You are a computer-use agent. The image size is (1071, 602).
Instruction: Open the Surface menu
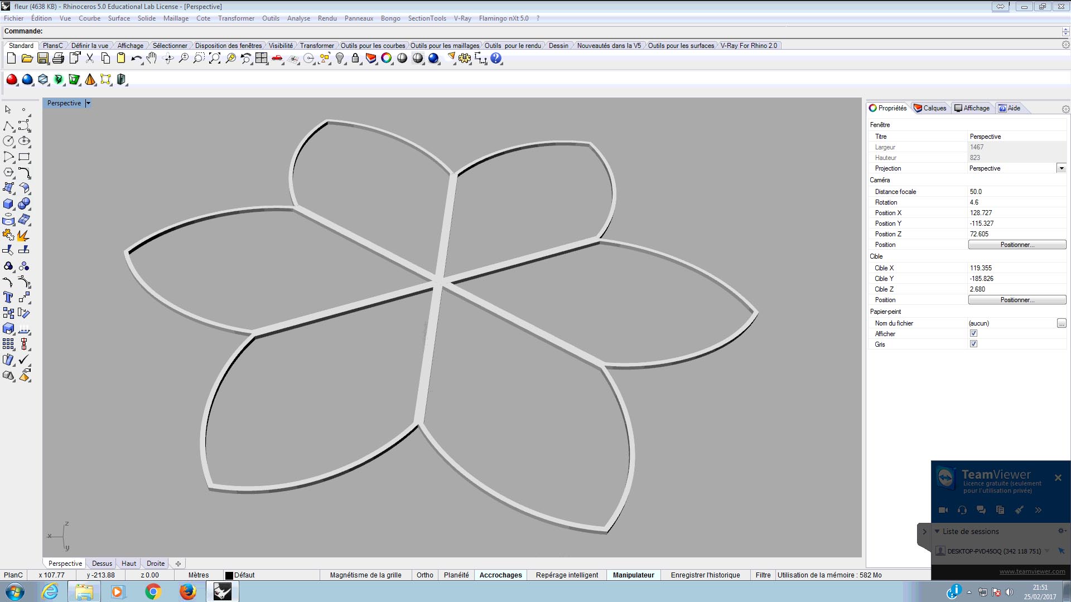(119, 18)
